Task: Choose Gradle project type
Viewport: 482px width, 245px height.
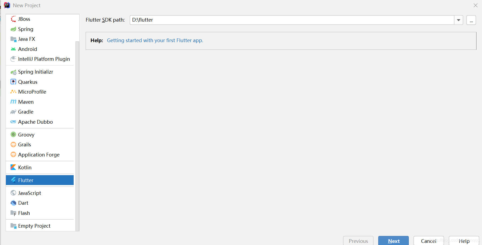Action: pos(40,112)
